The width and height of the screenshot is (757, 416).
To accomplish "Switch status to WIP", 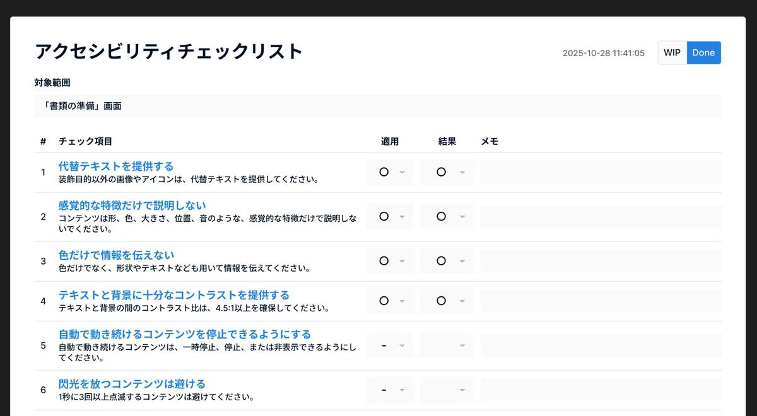I will click(672, 53).
